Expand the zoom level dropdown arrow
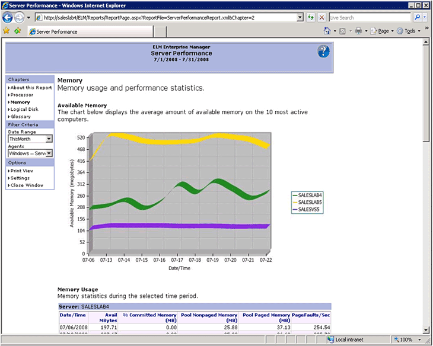This screenshot has height=346, width=433. [419, 339]
